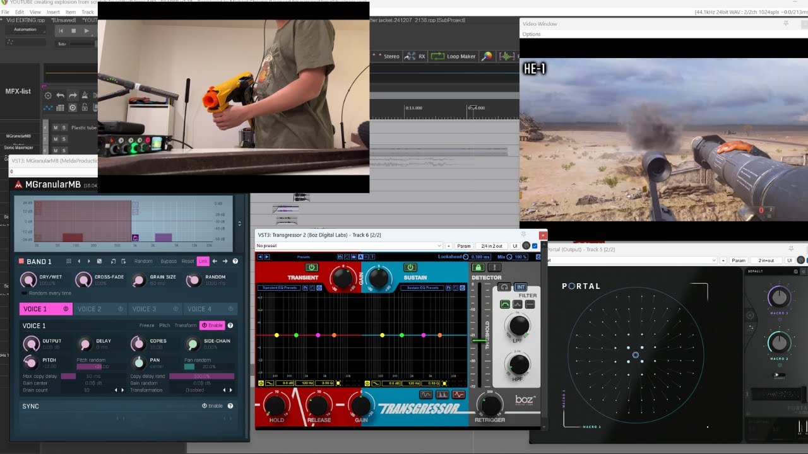Toggle the Transient section power button
The image size is (808, 454).
(x=312, y=267)
